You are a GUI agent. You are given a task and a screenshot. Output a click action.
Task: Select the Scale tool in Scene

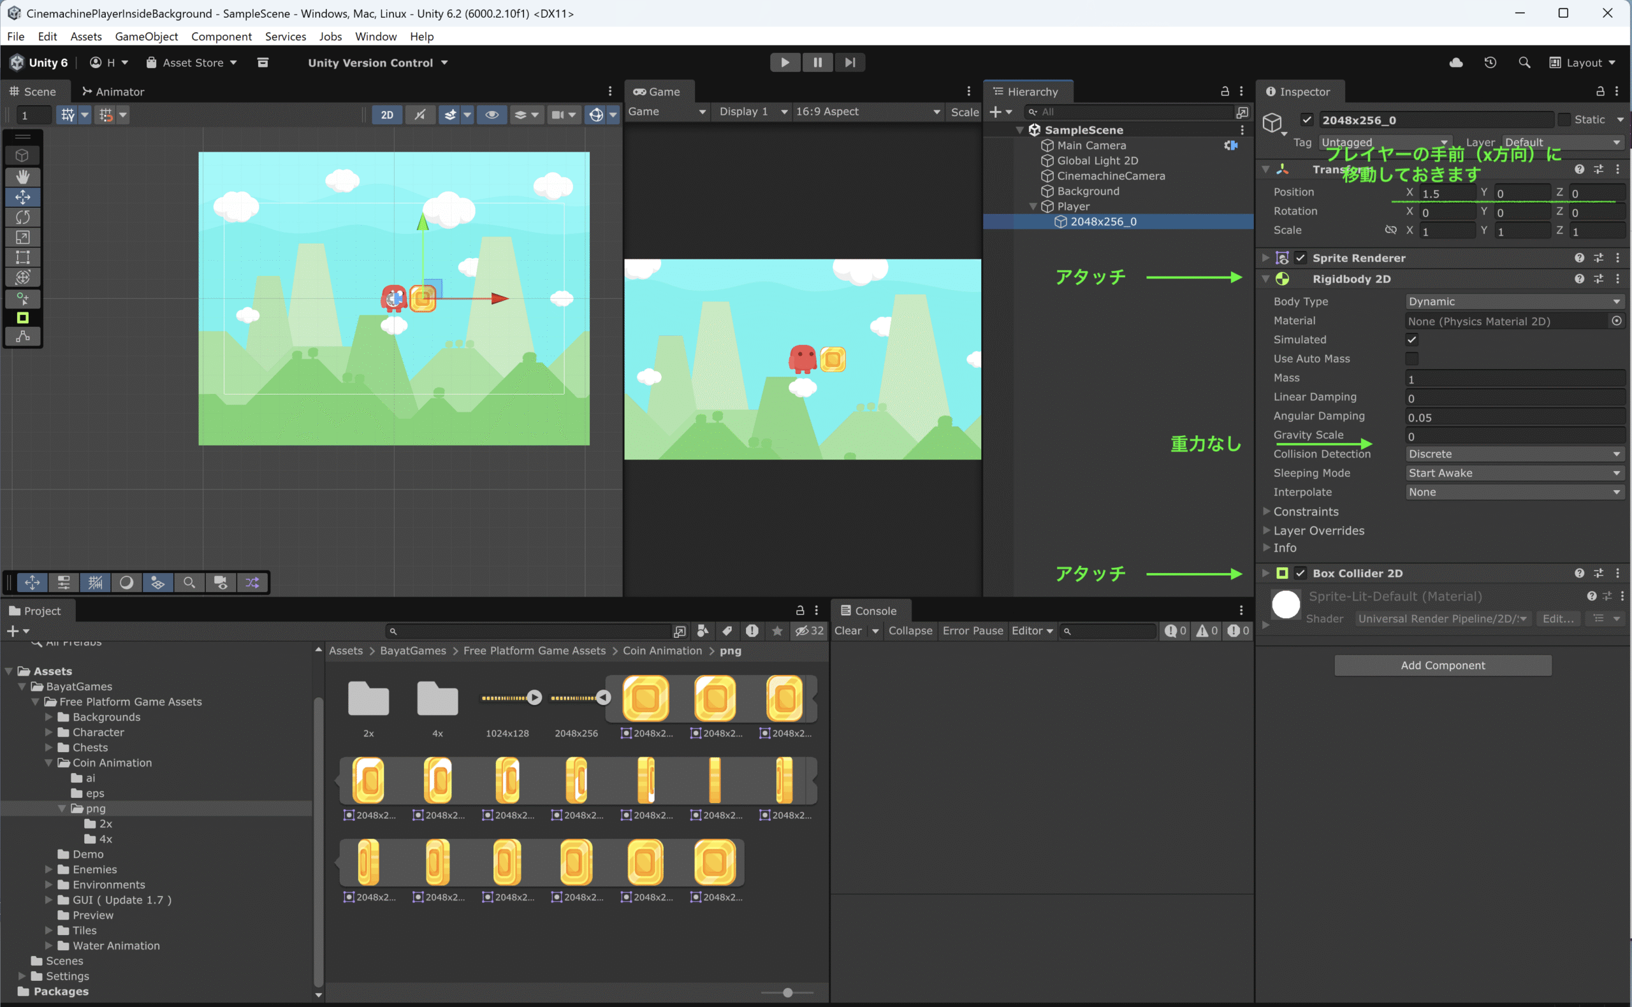[x=23, y=237]
